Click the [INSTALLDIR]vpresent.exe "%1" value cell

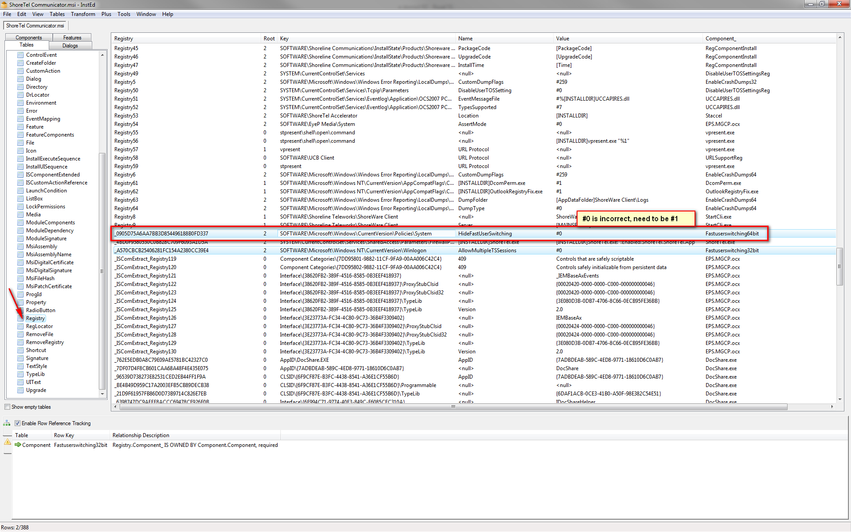(593, 141)
